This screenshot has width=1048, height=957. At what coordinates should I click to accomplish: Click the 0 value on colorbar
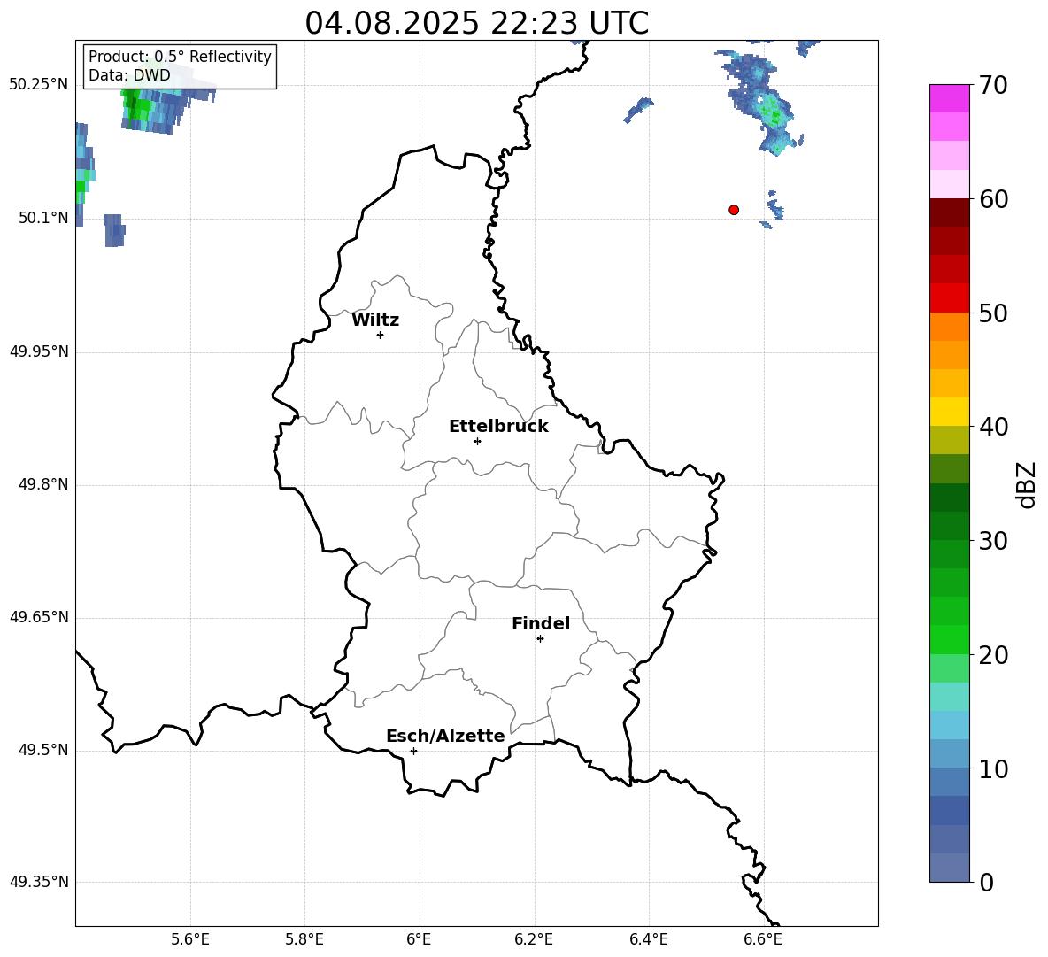[986, 882]
